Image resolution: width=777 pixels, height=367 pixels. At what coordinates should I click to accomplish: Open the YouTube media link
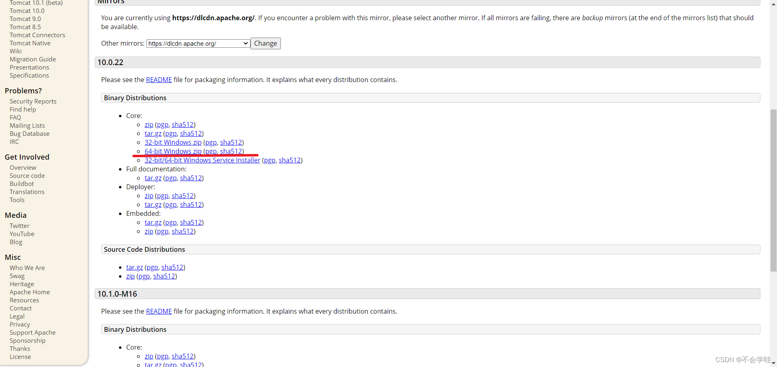pyautogui.click(x=22, y=234)
